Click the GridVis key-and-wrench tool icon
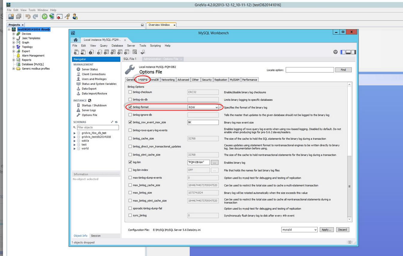 coord(67,16)
